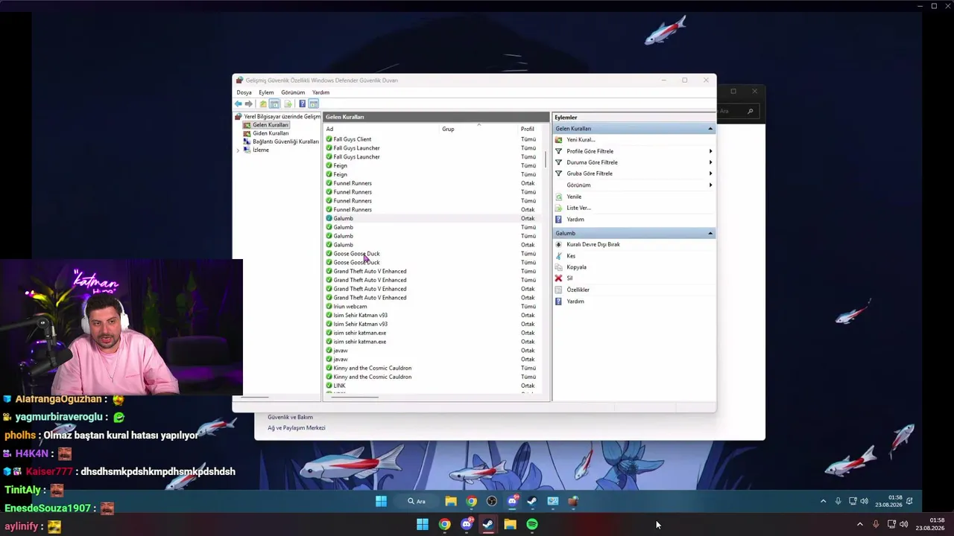Open volume control on the bottom taskbar
The height and width of the screenshot is (536, 954).
(x=904, y=525)
